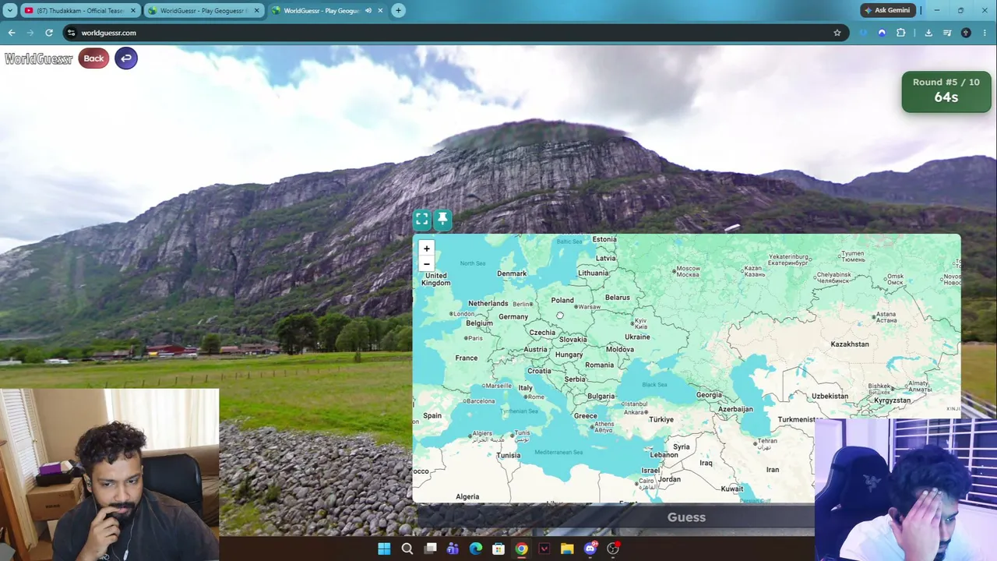Click Iraq on the guess map

click(706, 463)
